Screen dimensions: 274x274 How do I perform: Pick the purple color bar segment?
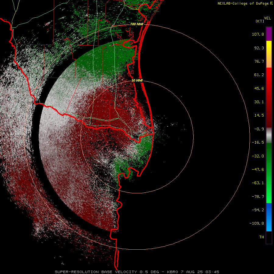coord(269,34)
